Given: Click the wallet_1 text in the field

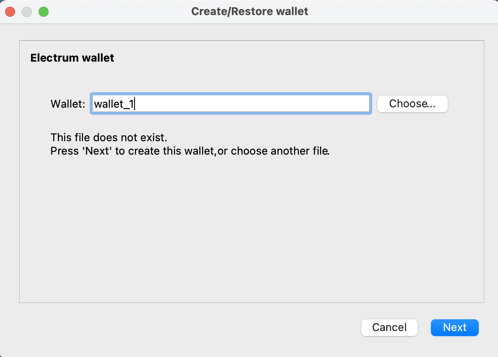Looking at the screenshot, I should click(113, 104).
